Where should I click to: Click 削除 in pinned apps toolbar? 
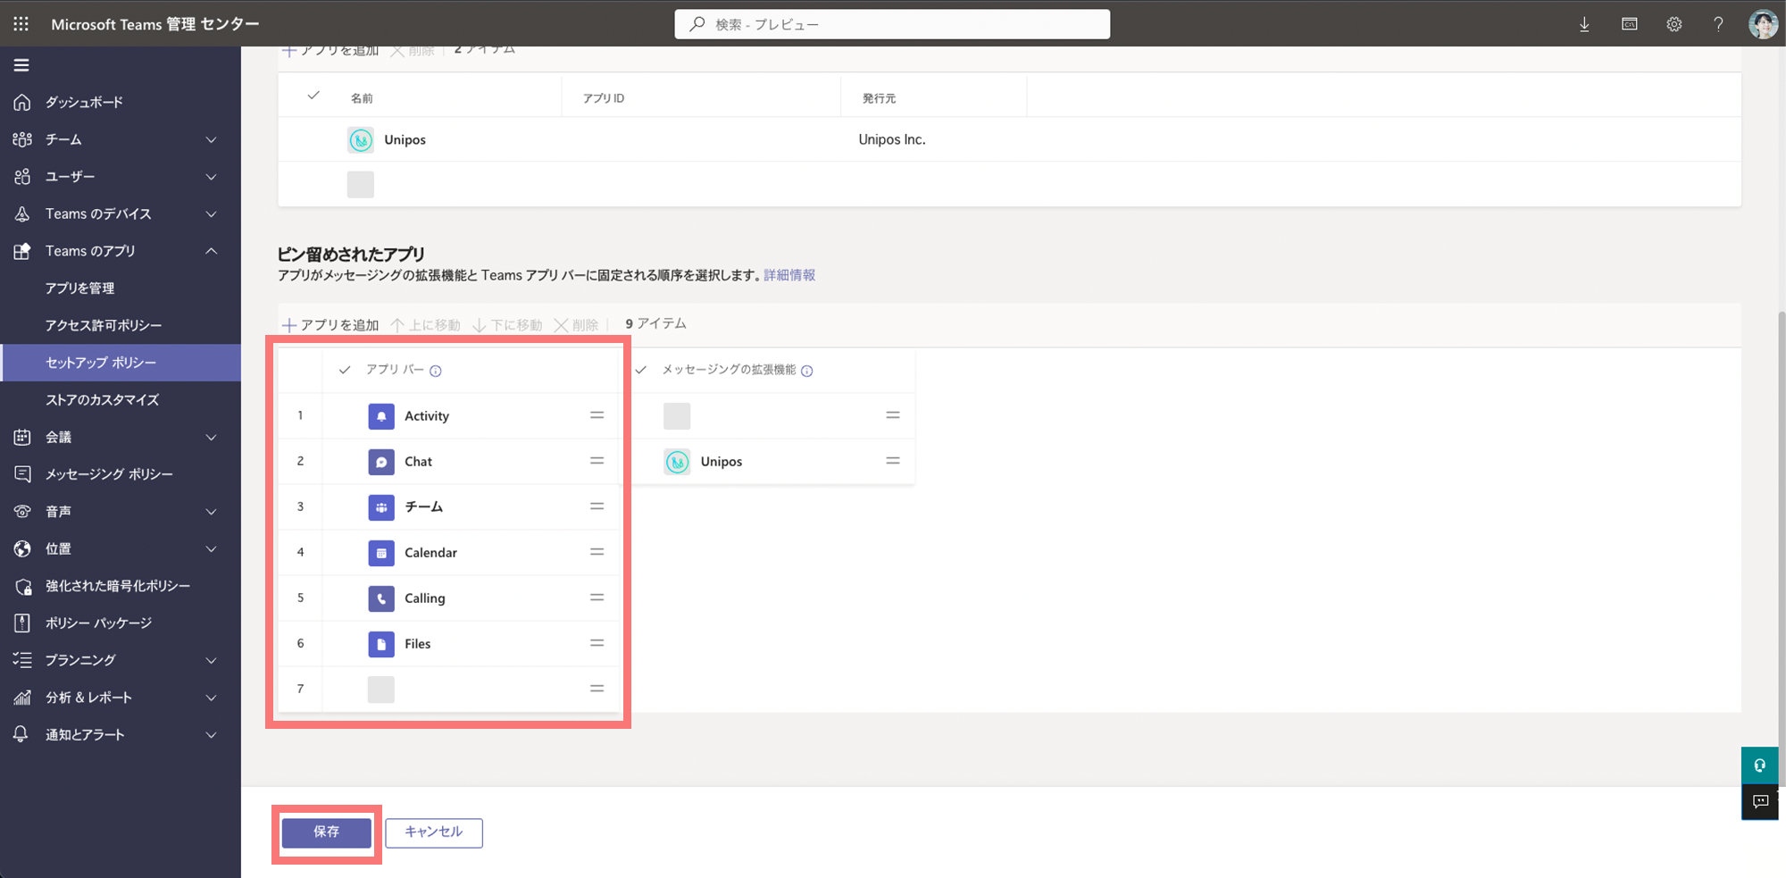click(x=576, y=325)
